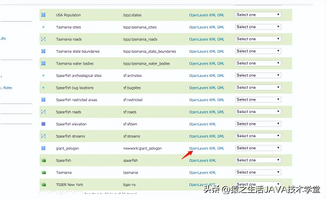Open GML link for Spearfish streams
The width and height of the screenshot is (326, 199).
(x=221, y=136)
